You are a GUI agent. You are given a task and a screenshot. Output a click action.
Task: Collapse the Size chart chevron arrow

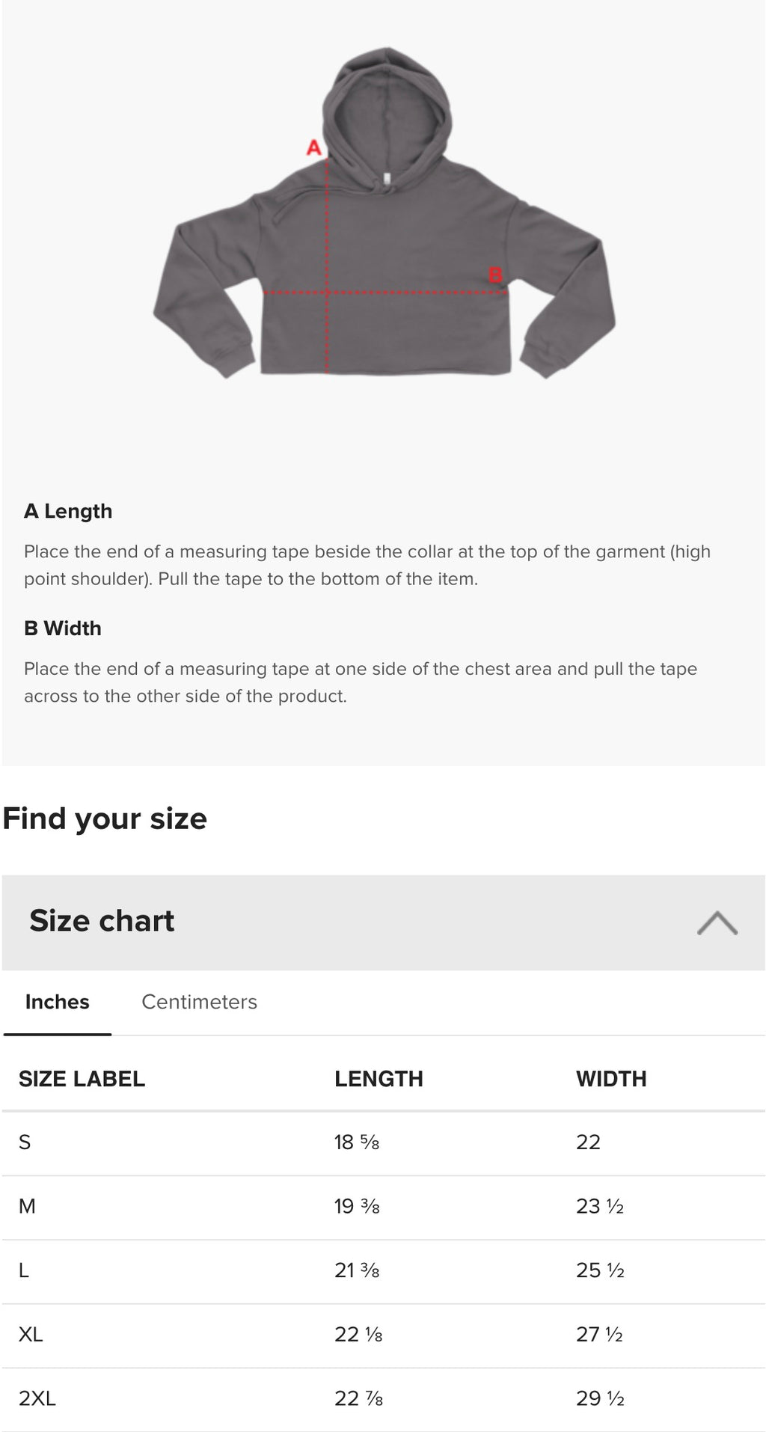tap(717, 922)
